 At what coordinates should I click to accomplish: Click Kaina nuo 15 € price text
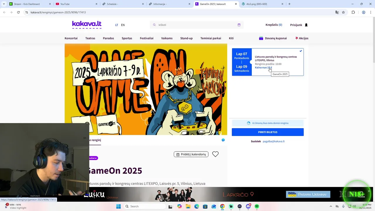[263, 68]
